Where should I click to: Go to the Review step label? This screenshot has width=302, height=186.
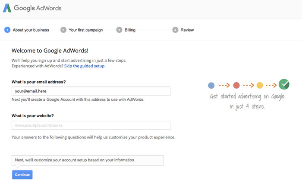click(187, 30)
